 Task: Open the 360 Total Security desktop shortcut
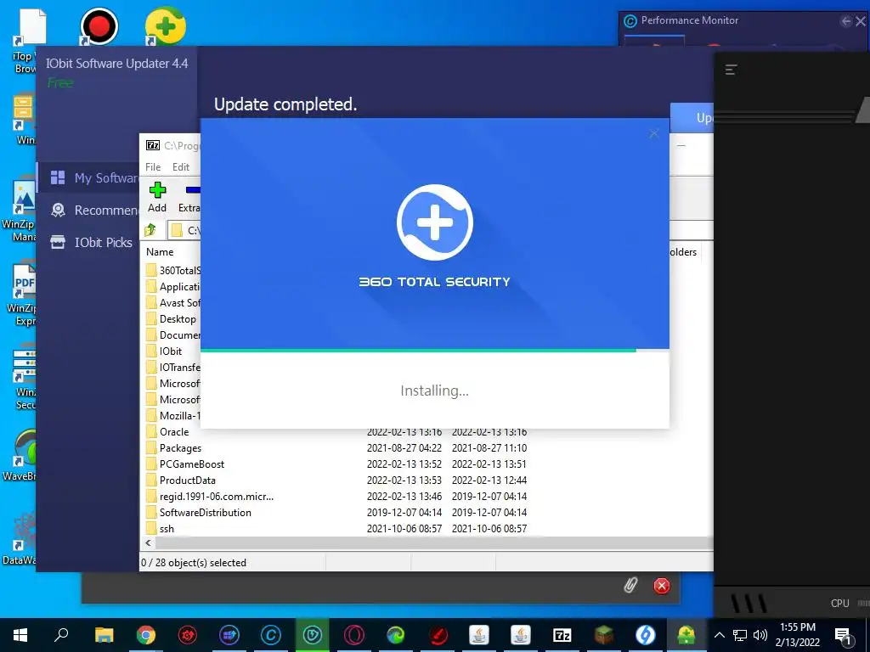166,25
